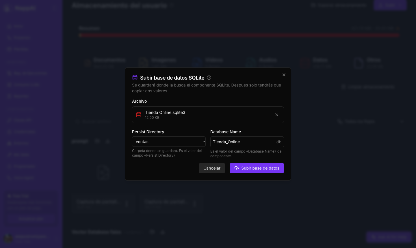Click the Archivo label
The image size is (416, 248).
[140, 101]
